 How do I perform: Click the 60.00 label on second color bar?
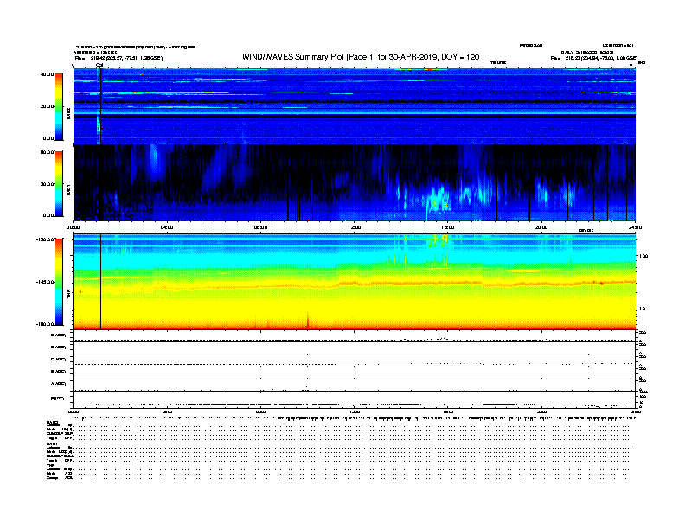pos(48,152)
